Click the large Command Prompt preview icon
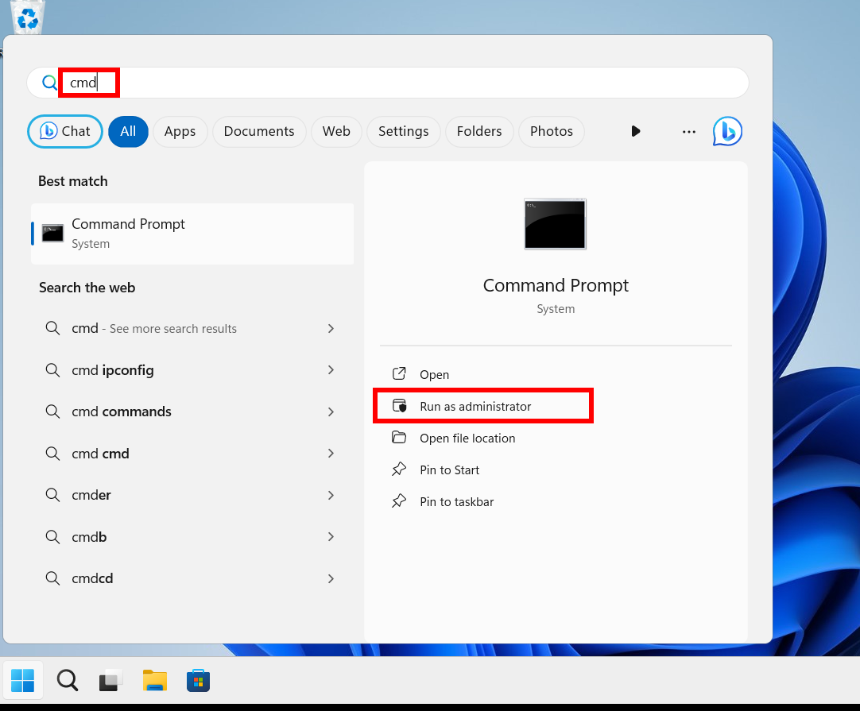 (x=555, y=224)
